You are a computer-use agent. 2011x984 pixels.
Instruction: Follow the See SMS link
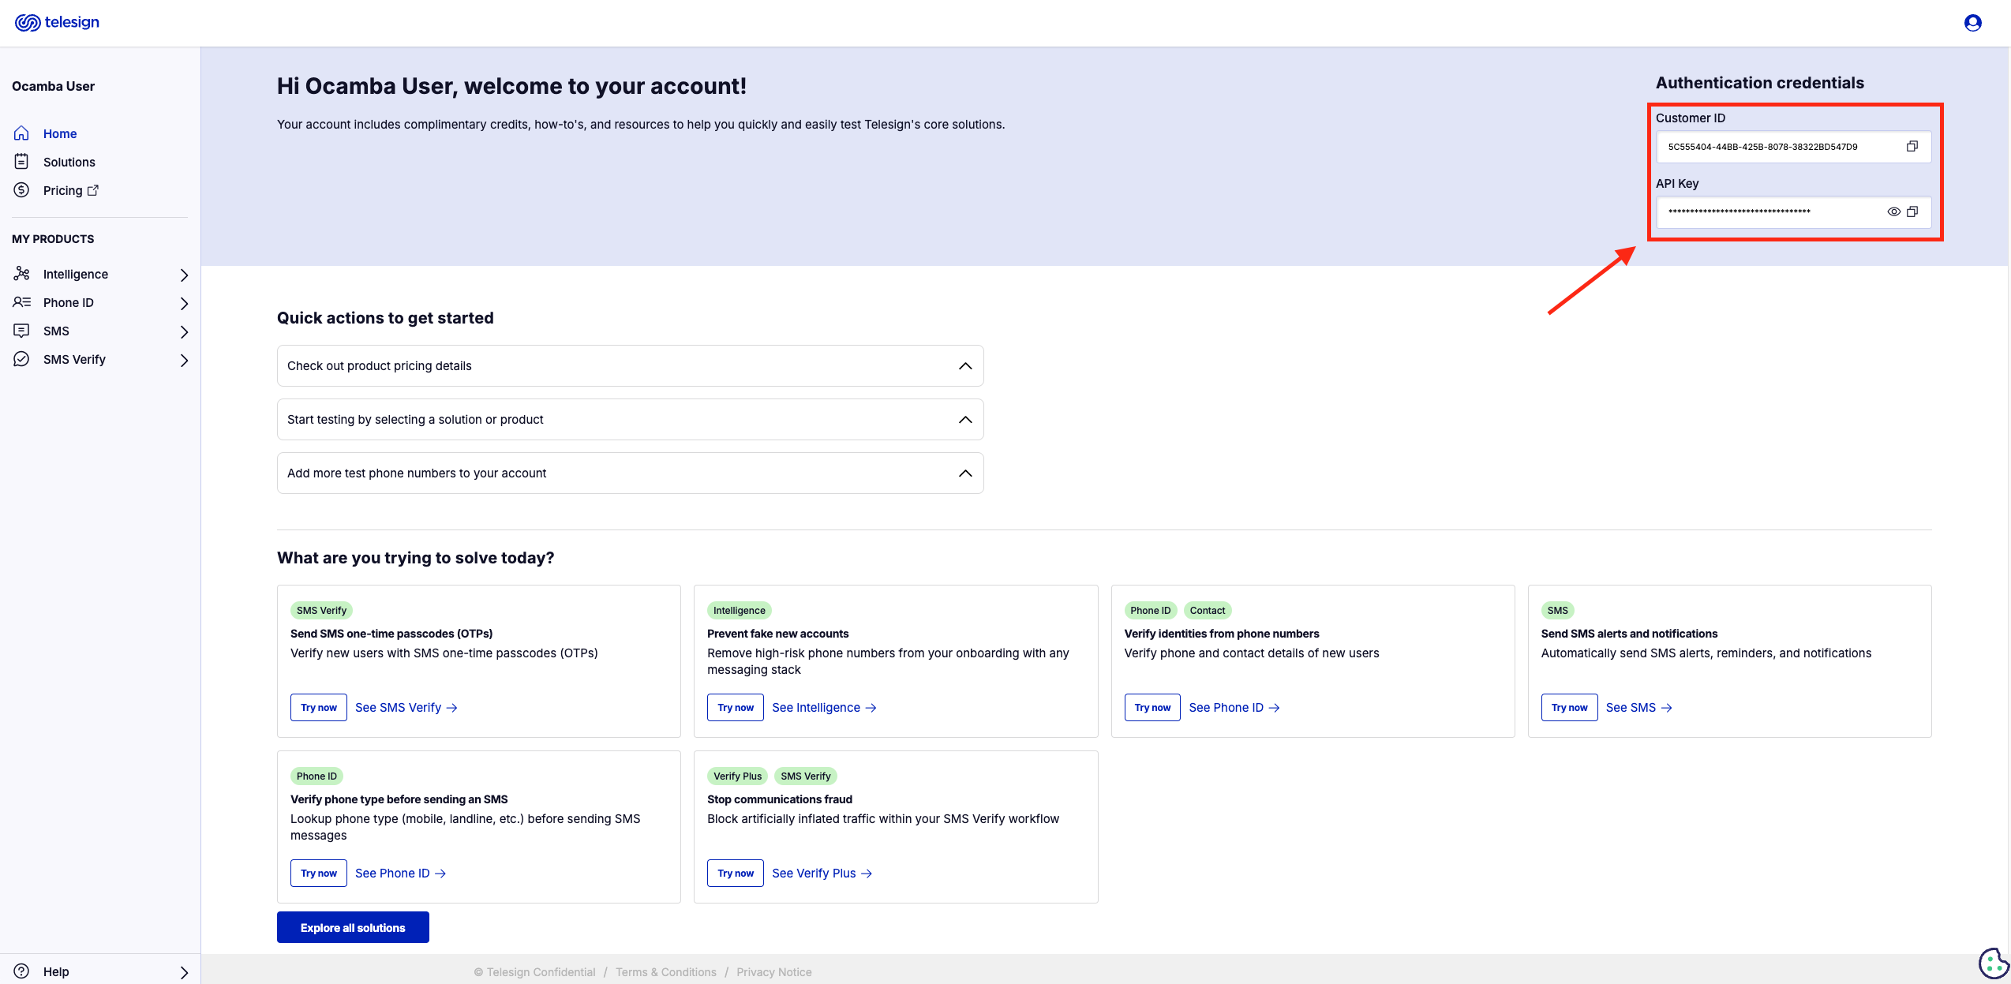1639,707
